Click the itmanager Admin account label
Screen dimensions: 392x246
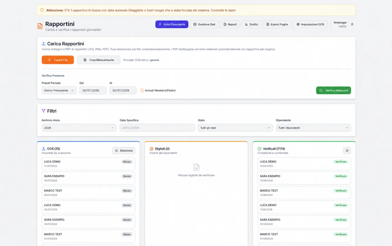click(x=340, y=24)
